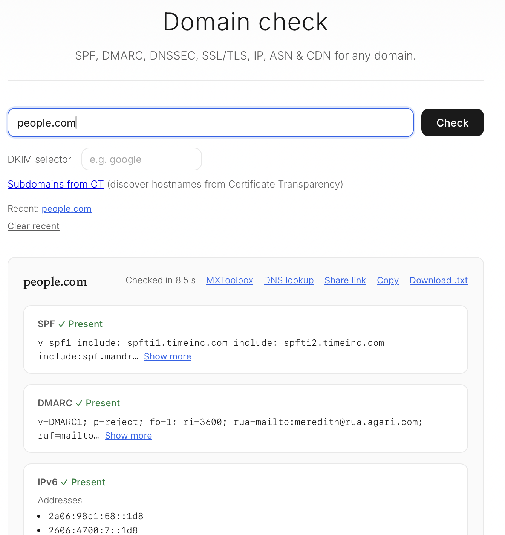Click the Checked in 8.5 s label
The width and height of the screenshot is (505, 535).
161,280
